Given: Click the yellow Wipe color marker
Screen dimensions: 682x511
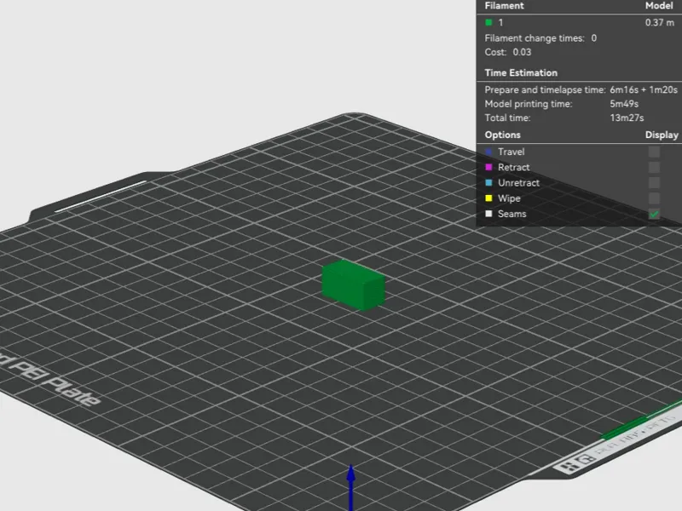Looking at the screenshot, I should point(488,198).
